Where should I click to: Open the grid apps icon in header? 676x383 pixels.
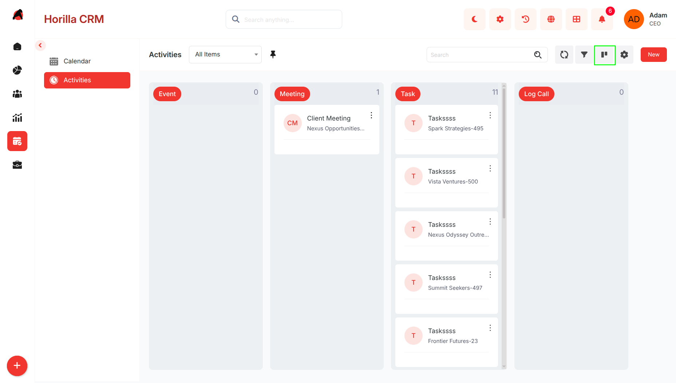576,19
